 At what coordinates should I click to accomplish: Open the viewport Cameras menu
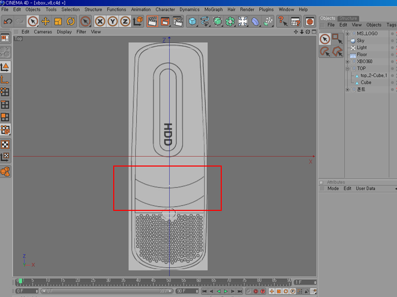[x=43, y=32]
